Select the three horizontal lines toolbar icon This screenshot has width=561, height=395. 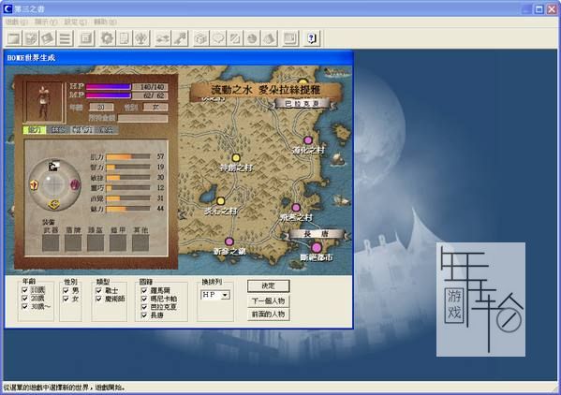(x=66, y=38)
